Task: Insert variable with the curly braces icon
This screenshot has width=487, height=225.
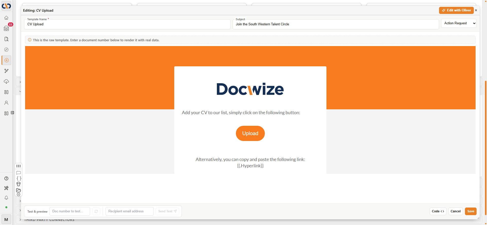Action: coord(19,178)
